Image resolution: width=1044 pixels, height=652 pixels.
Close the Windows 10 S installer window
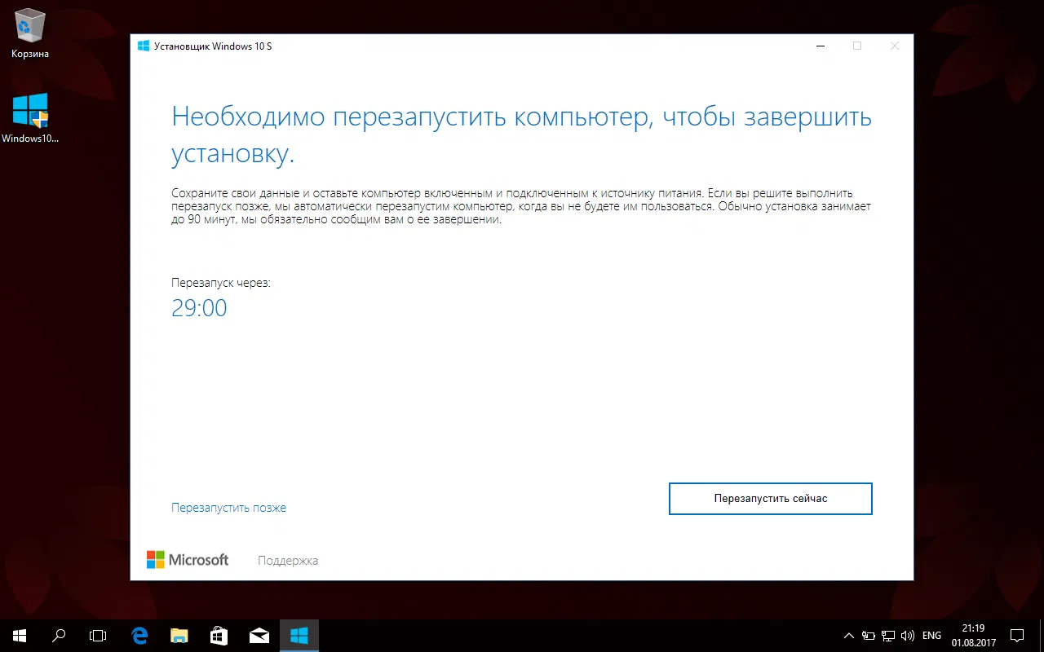coord(895,46)
